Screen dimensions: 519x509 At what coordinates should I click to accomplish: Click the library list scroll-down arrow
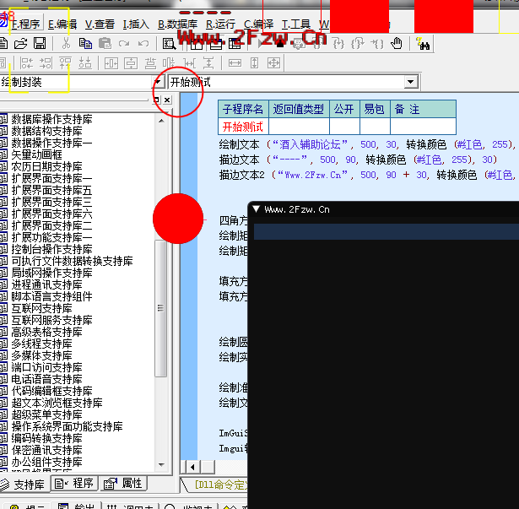161,464
